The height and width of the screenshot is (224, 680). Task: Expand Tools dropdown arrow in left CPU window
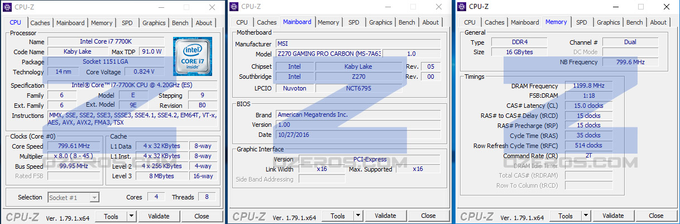[x=132, y=216]
